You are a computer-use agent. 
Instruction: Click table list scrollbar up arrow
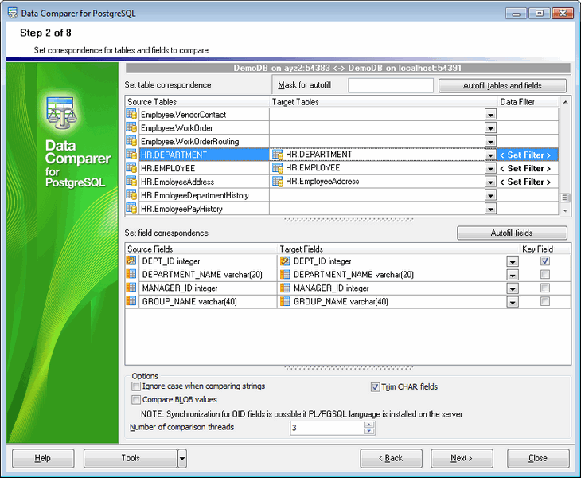(x=565, y=102)
